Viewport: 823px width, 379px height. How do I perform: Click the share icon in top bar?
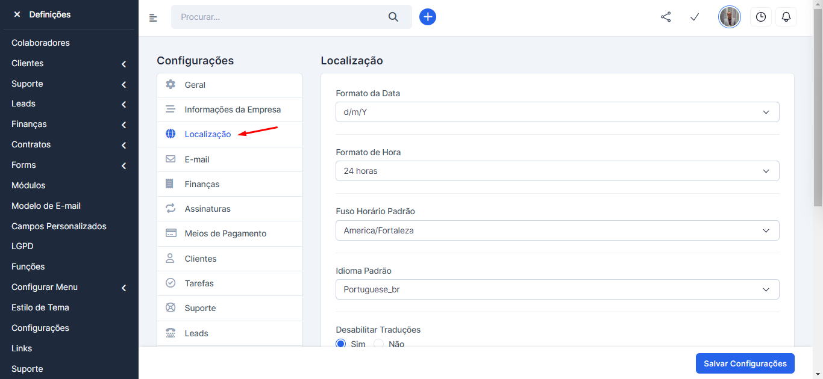tap(666, 17)
